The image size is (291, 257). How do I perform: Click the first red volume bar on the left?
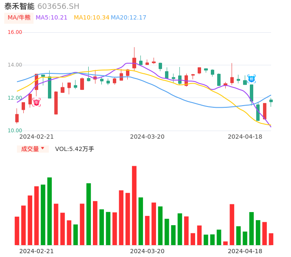17,231
